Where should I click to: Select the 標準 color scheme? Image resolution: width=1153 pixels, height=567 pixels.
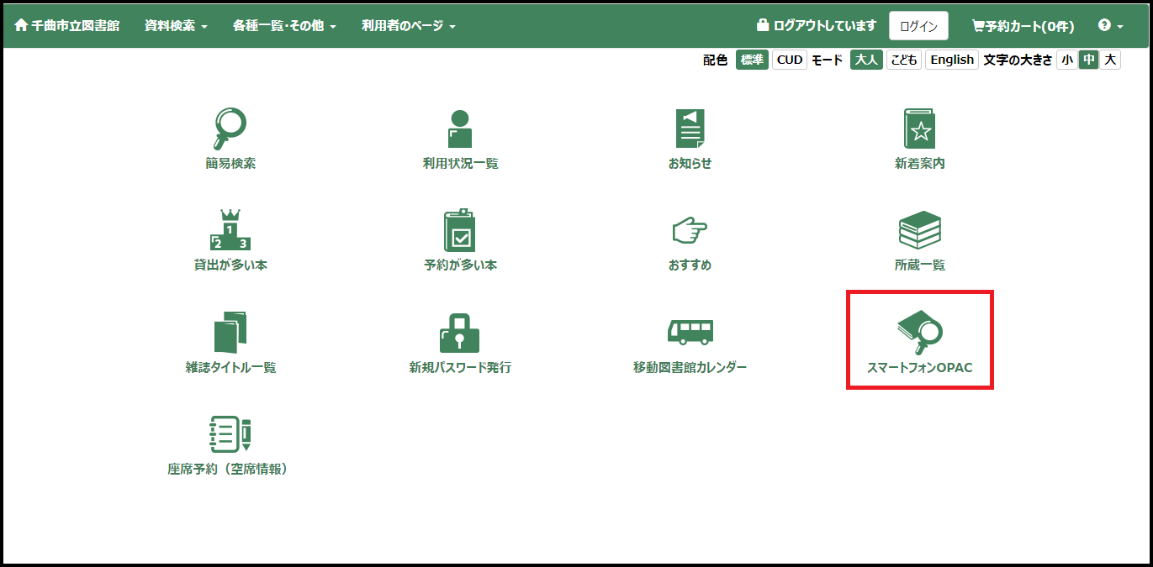pos(752,60)
